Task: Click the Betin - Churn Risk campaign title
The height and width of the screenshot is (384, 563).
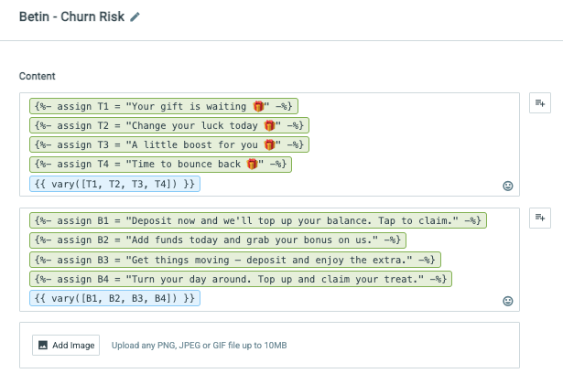Action: click(x=71, y=16)
